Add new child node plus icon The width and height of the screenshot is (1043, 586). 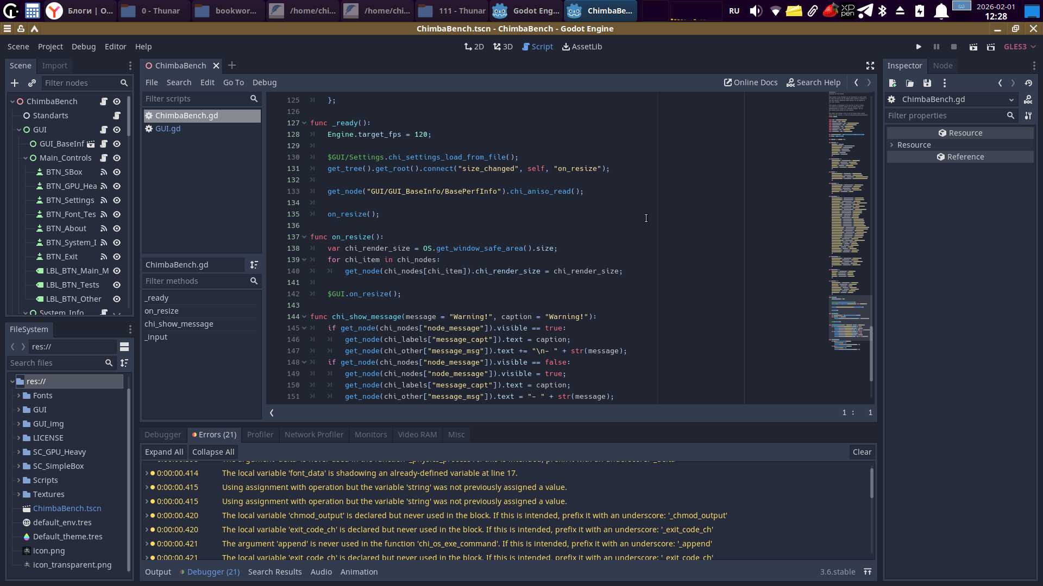pos(15,83)
